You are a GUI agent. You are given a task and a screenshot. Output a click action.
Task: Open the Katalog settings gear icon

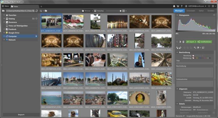[x=36, y=19]
